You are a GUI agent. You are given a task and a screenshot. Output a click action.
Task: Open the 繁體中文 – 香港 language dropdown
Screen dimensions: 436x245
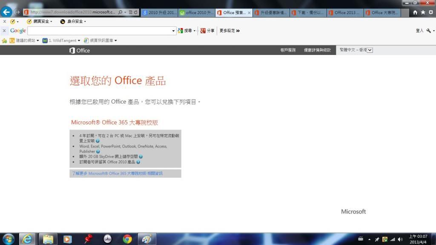pyautogui.click(x=356, y=50)
